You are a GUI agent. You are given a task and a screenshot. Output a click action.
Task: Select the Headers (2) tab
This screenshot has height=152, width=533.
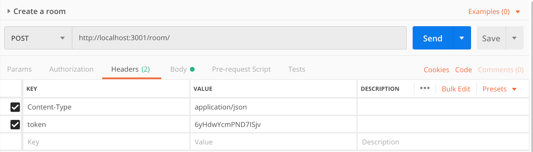(131, 69)
